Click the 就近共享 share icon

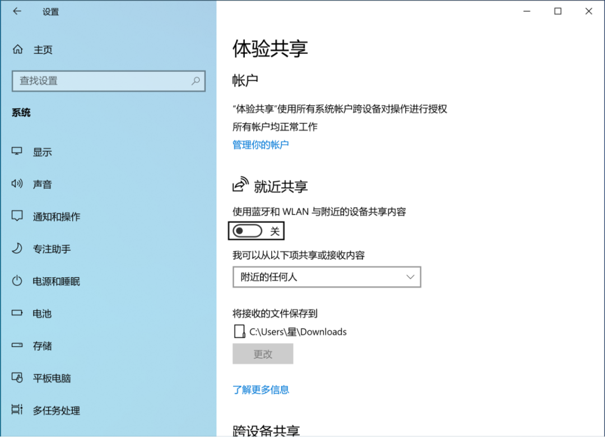tap(240, 184)
